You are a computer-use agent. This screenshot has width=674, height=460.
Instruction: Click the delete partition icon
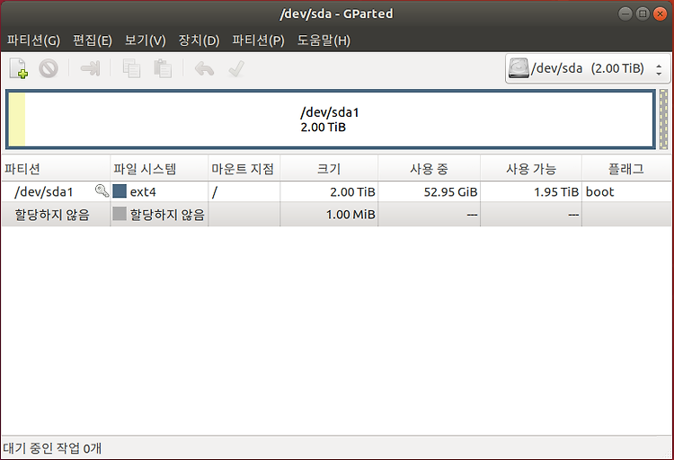tap(49, 68)
